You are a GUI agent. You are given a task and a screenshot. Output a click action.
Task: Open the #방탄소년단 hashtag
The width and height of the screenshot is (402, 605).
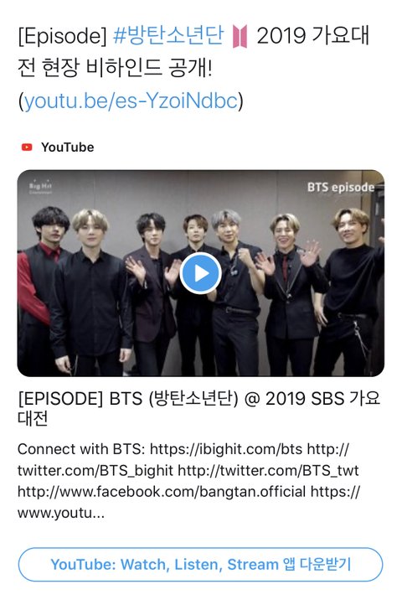tap(168, 35)
